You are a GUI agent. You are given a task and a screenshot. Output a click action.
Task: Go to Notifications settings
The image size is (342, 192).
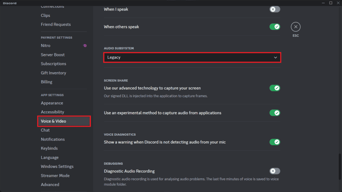[53, 139]
